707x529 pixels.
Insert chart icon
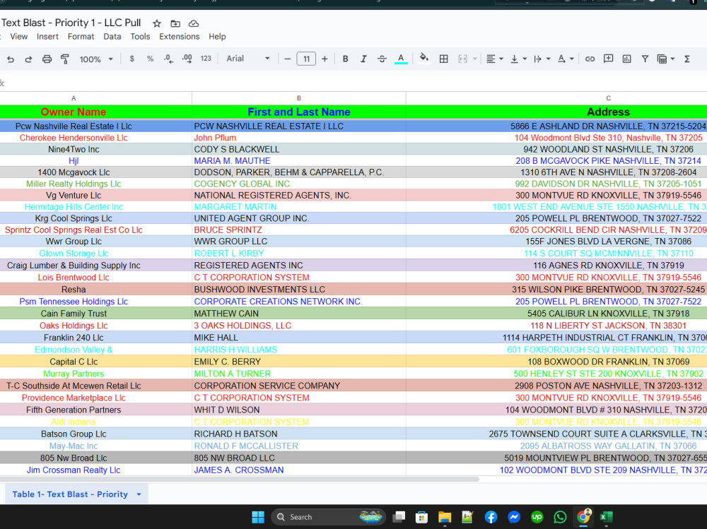(626, 59)
